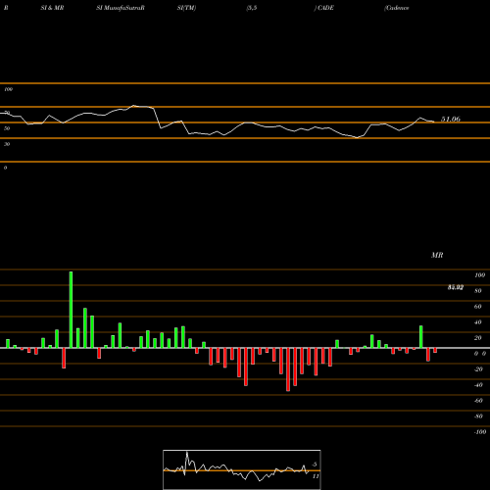490x490 pixels.
Task: Click the -20 label on MR axis
Action: coord(478,369)
